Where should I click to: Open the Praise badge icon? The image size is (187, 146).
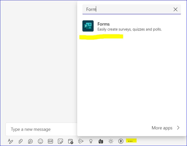[x=91, y=141]
